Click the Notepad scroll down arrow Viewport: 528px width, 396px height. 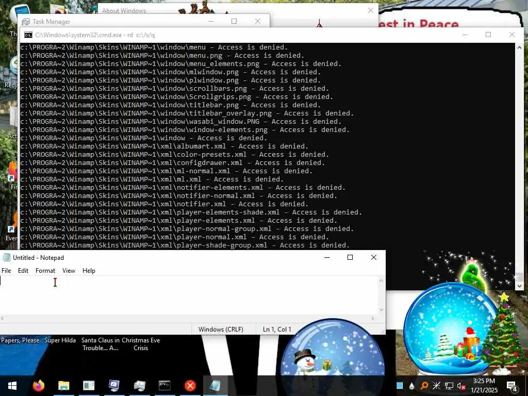(x=381, y=310)
